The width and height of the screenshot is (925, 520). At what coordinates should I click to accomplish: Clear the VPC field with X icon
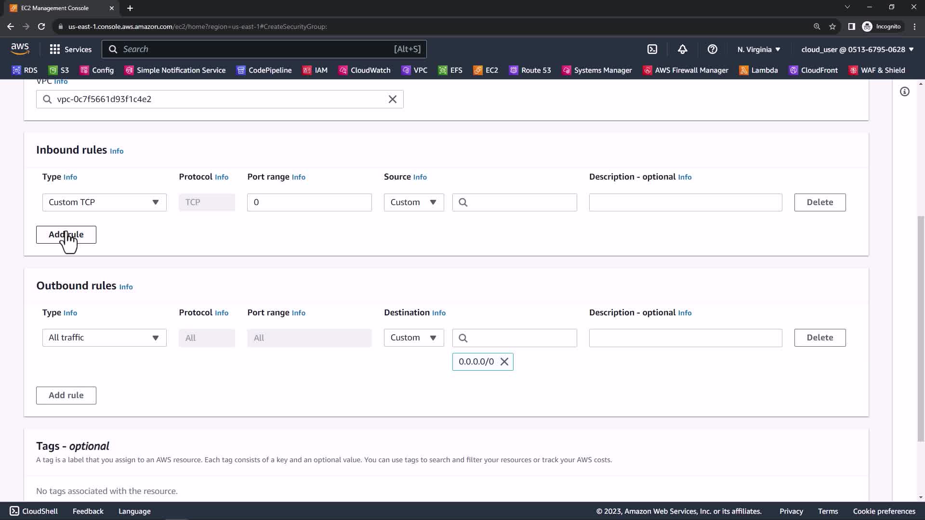[x=392, y=99]
